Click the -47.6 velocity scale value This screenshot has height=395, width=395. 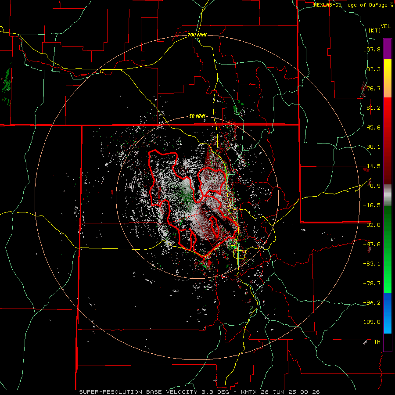[x=372, y=244]
